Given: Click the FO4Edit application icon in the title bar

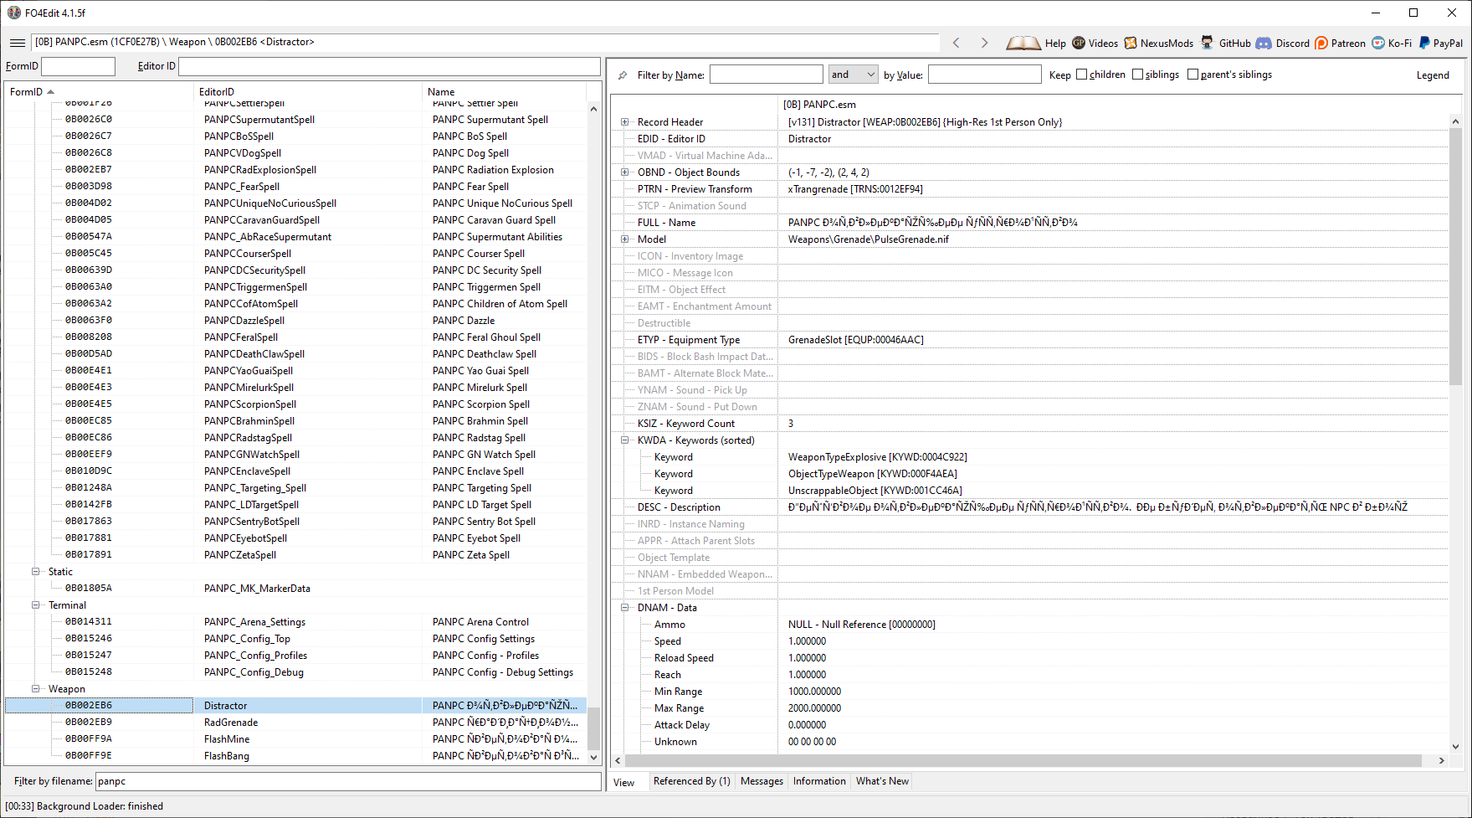Looking at the screenshot, I should [x=13, y=13].
